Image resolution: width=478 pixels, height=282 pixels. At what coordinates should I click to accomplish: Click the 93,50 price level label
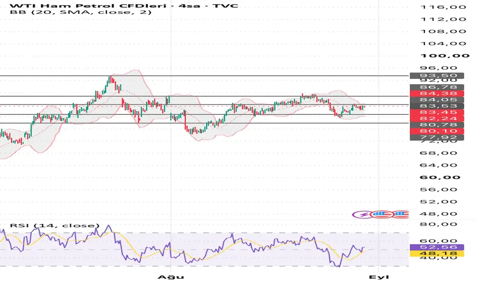click(437, 75)
